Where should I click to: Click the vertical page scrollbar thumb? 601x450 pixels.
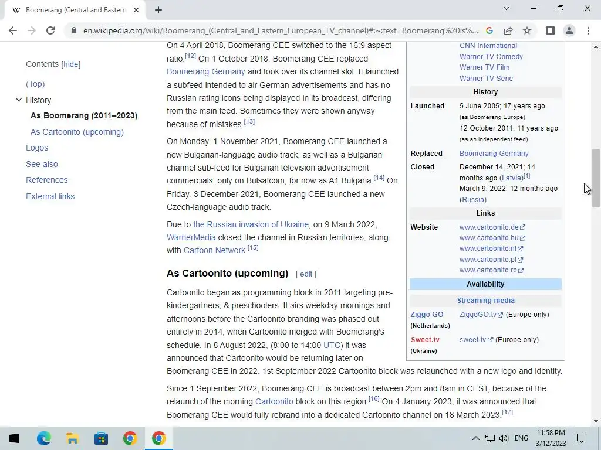(x=596, y=178)
